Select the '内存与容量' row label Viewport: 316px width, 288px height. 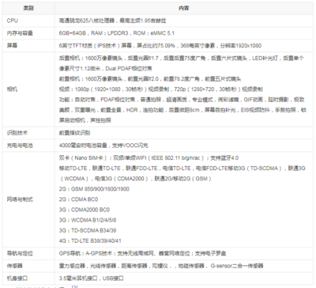20,33
